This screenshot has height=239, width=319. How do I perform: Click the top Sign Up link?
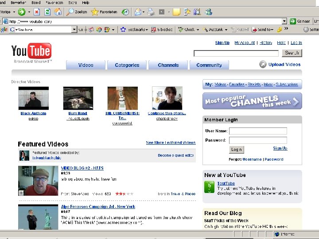coord(222,42)
